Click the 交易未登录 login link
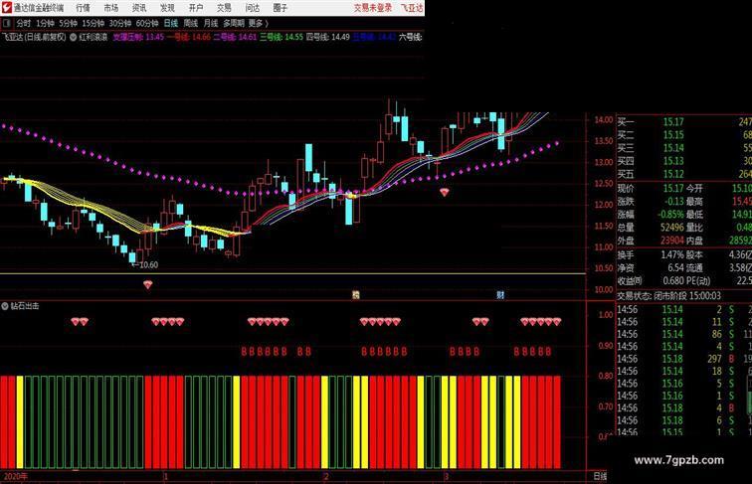 (x=373, y=8)
